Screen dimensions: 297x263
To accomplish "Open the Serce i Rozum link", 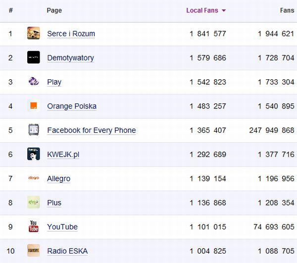I will click(x=71, y=34).
